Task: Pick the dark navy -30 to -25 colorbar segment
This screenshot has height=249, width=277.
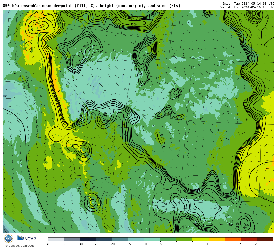Action: [x=88, y=239]
